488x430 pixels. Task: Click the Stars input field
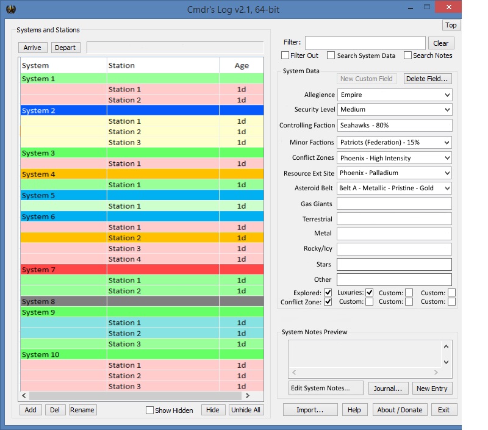coord(394,265)
